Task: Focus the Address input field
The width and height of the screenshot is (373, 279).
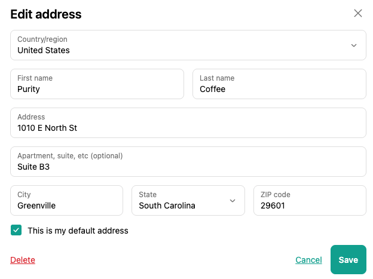Action: click(x=188, y=123)
